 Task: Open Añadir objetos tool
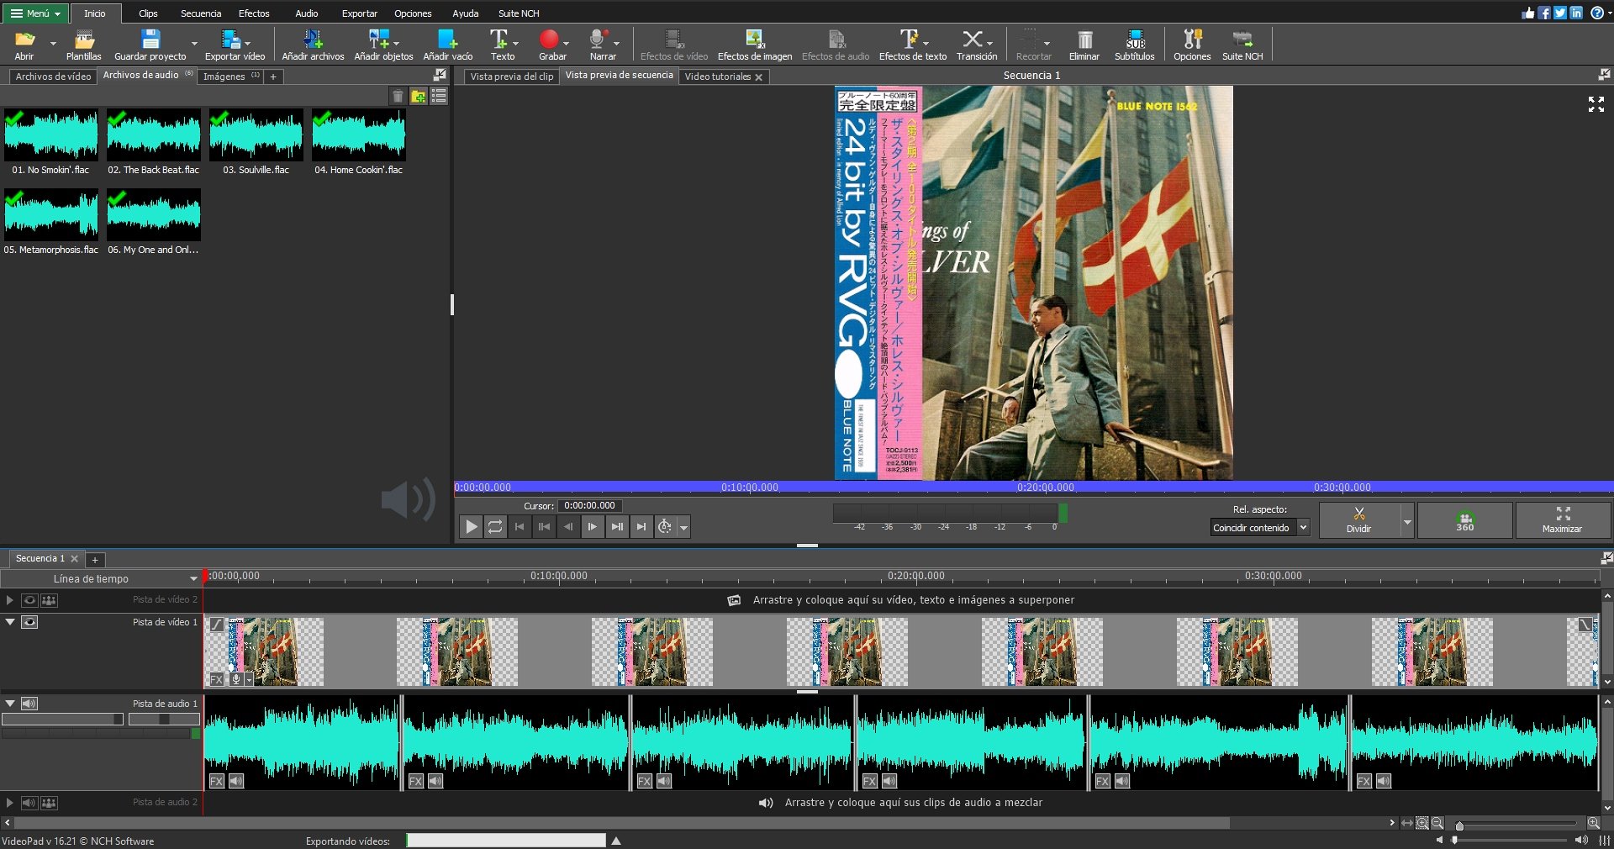(x=383, y=45)
